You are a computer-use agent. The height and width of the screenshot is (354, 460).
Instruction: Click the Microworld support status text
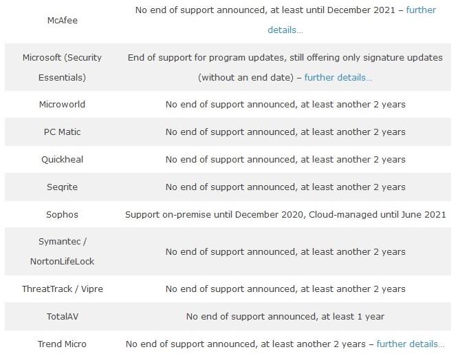285,104
